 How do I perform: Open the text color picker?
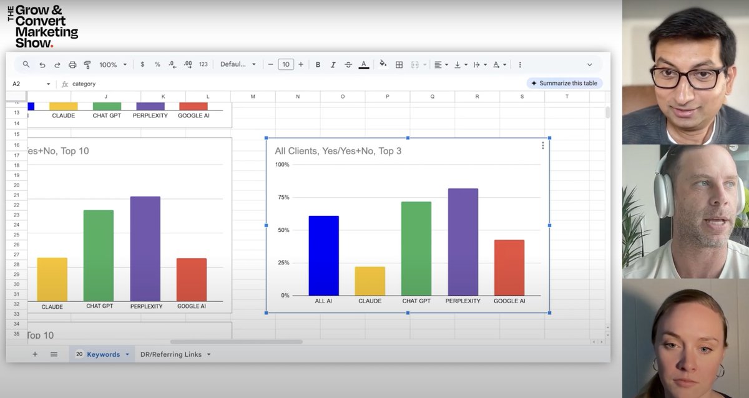(364, 65)
